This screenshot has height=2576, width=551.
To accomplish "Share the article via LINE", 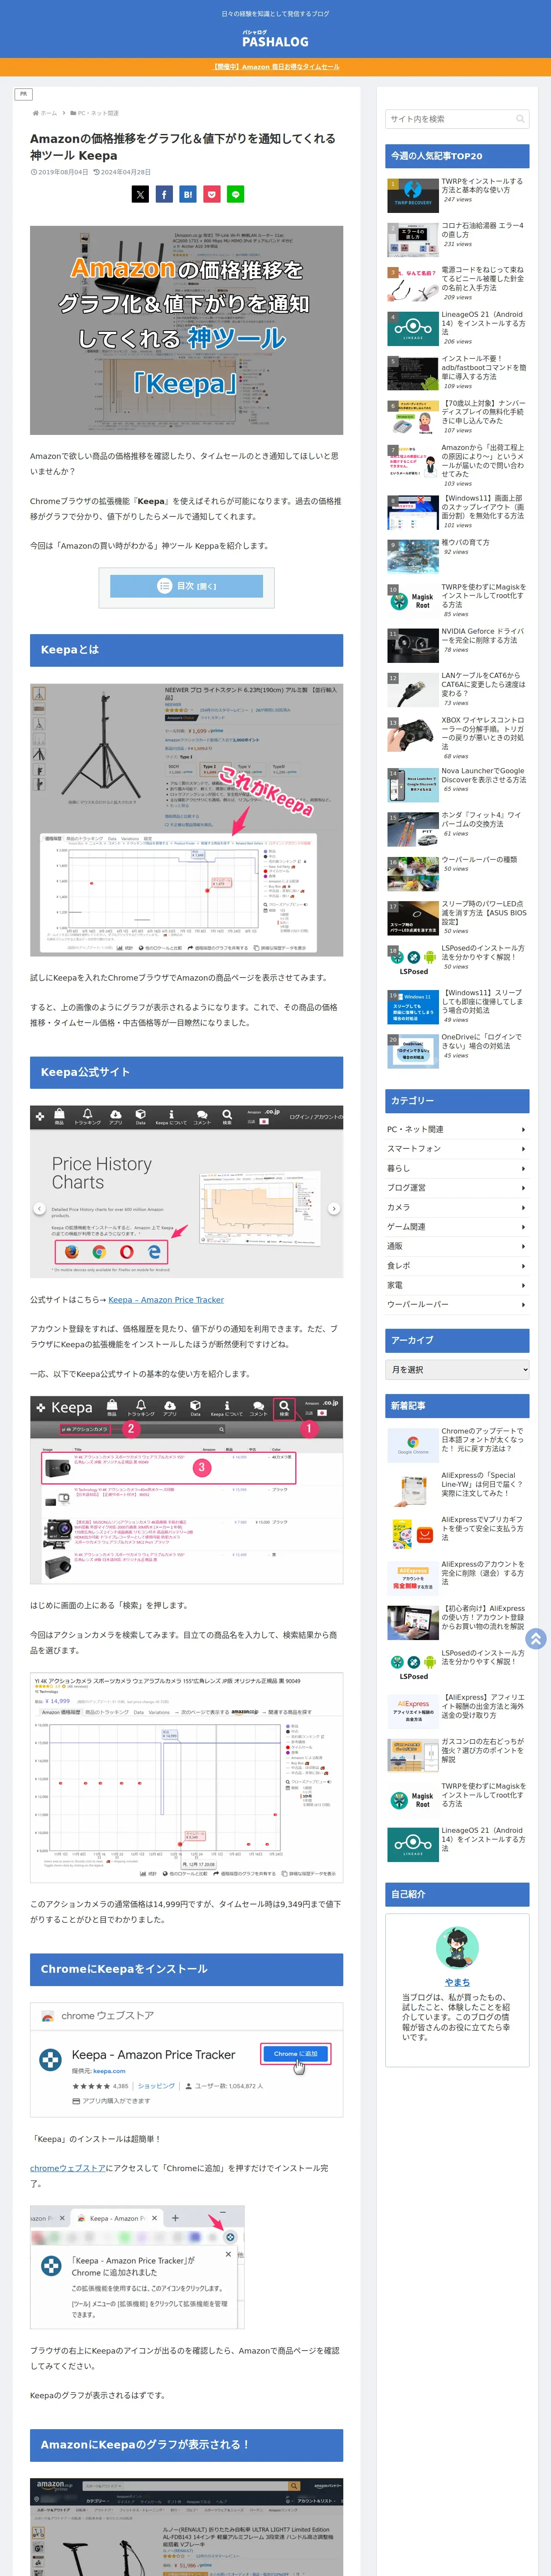I will (x=235, y=195).
